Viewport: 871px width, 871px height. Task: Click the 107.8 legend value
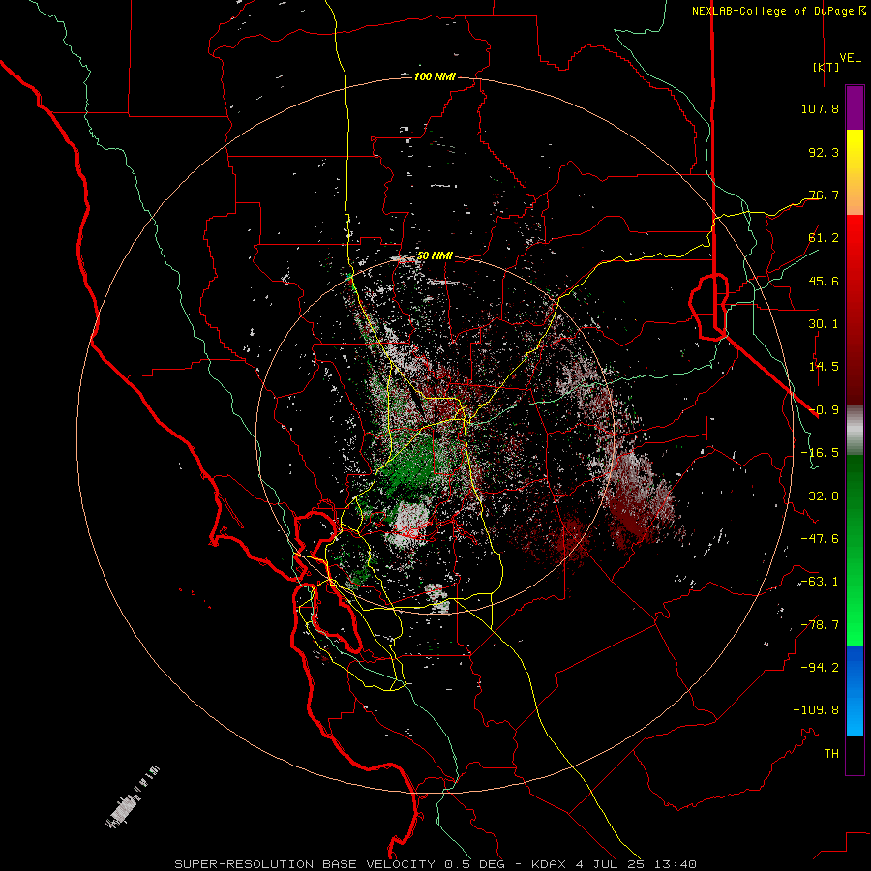point(820,108)
